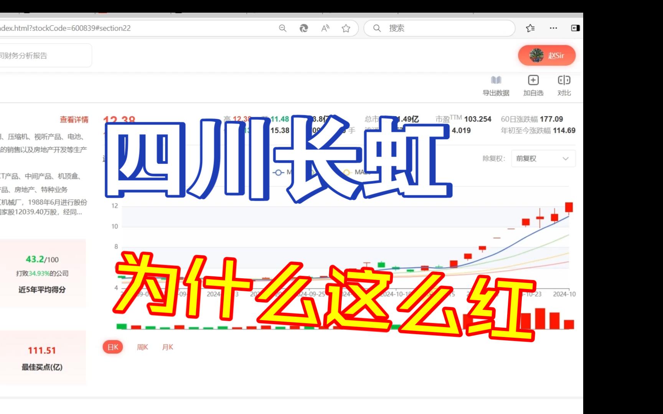Click the 近5年平均得分 label
This screenshot has width=663, height=414.
click(42, 290)
